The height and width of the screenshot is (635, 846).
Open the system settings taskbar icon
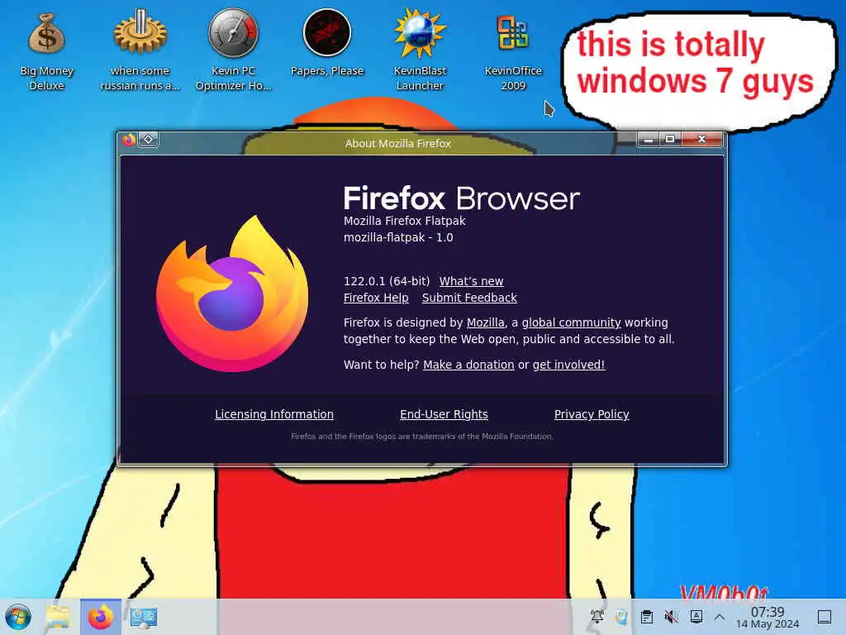[x=144, y=617]
